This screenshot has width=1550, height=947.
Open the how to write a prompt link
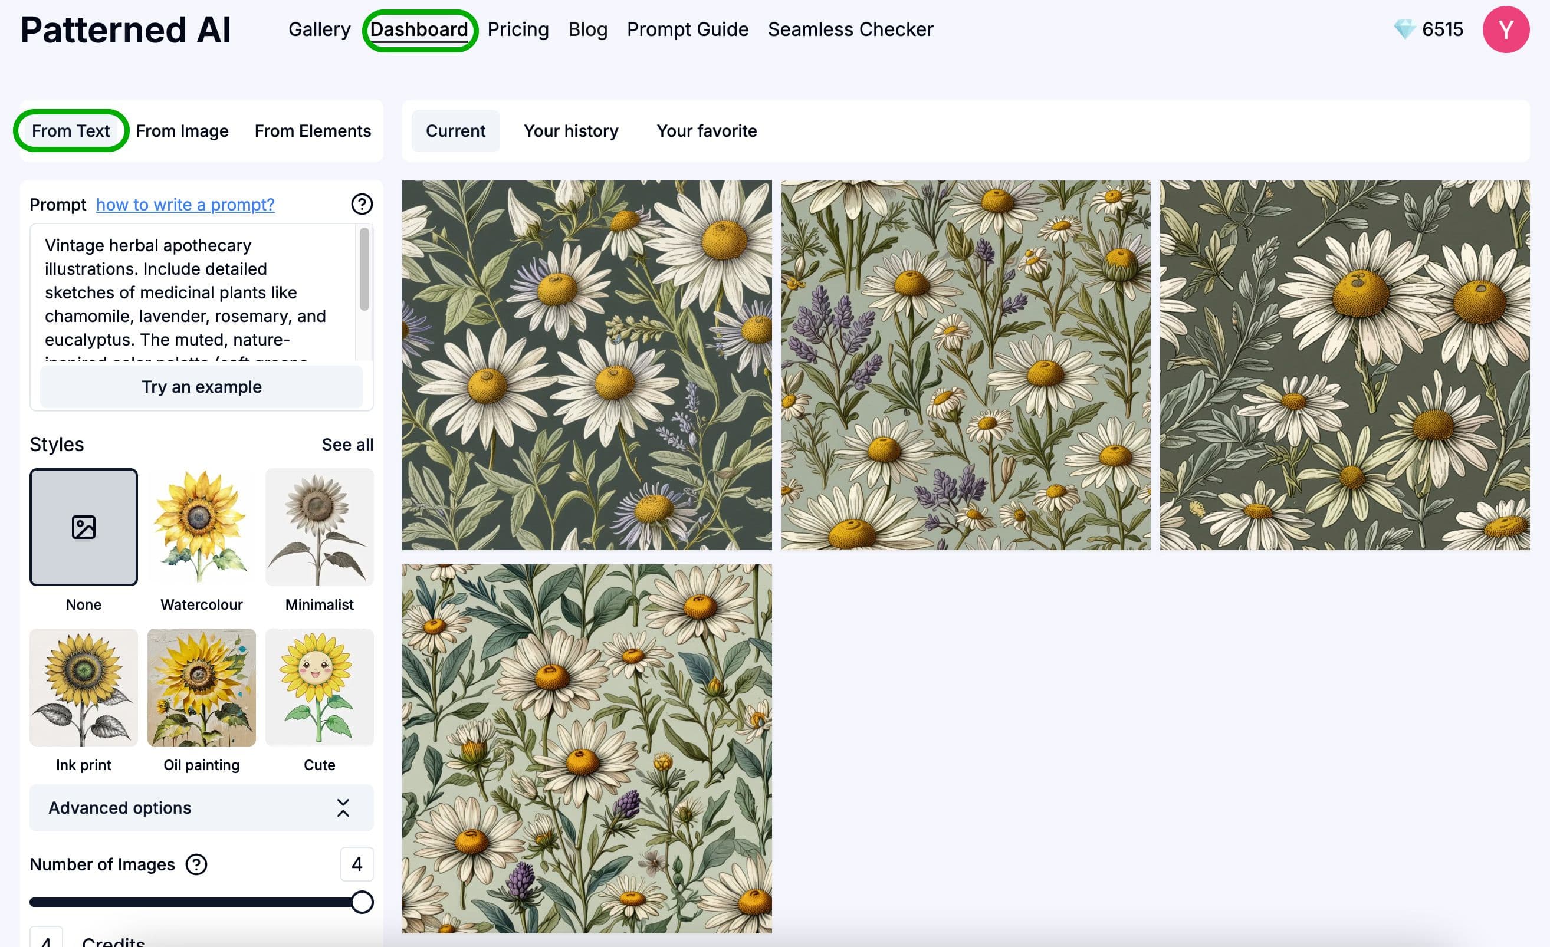pyautogui.click(x=186, y=205)
